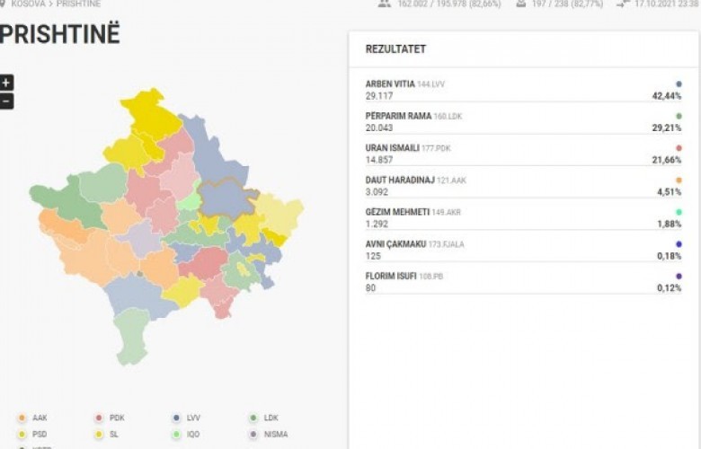Open Arben Vitia result row

point(523,90)
